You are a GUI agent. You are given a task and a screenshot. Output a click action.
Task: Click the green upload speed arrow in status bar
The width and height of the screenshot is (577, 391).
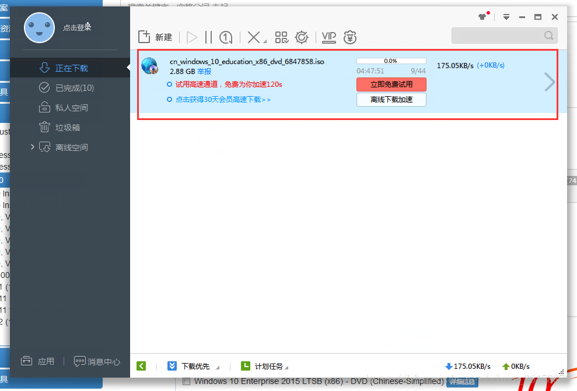(x=506, y=367)
